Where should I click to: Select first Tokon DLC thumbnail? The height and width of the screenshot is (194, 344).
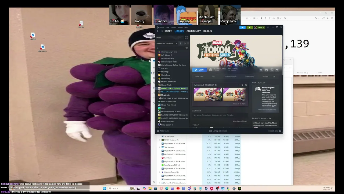[x=208, y=94]
